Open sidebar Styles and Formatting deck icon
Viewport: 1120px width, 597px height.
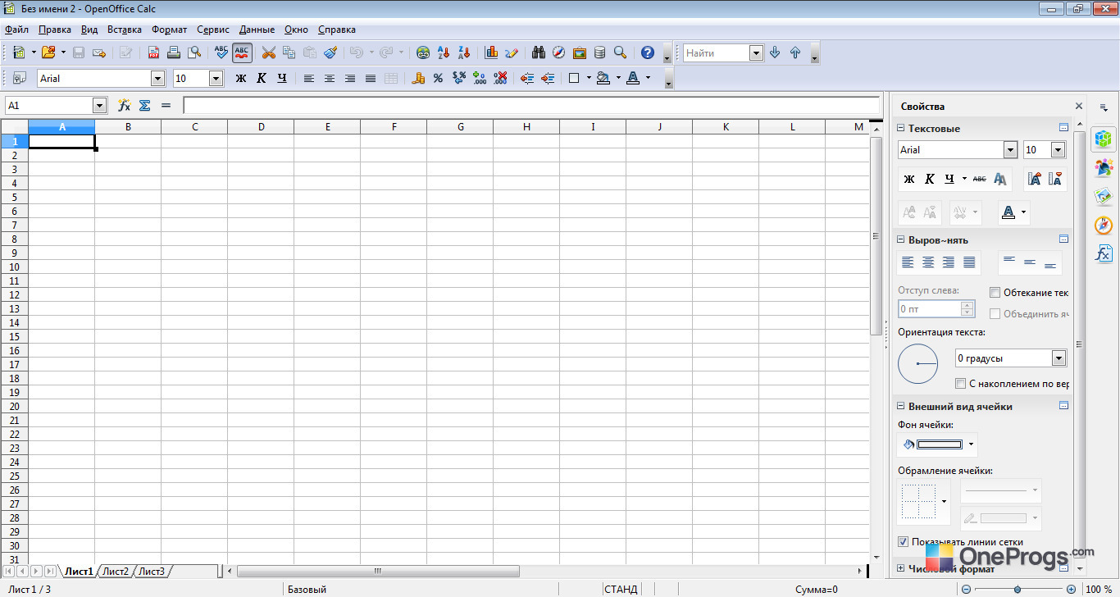pyautogui.click(x=1104, y=167)
